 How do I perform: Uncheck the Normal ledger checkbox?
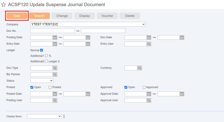click(x=42, y=50)
